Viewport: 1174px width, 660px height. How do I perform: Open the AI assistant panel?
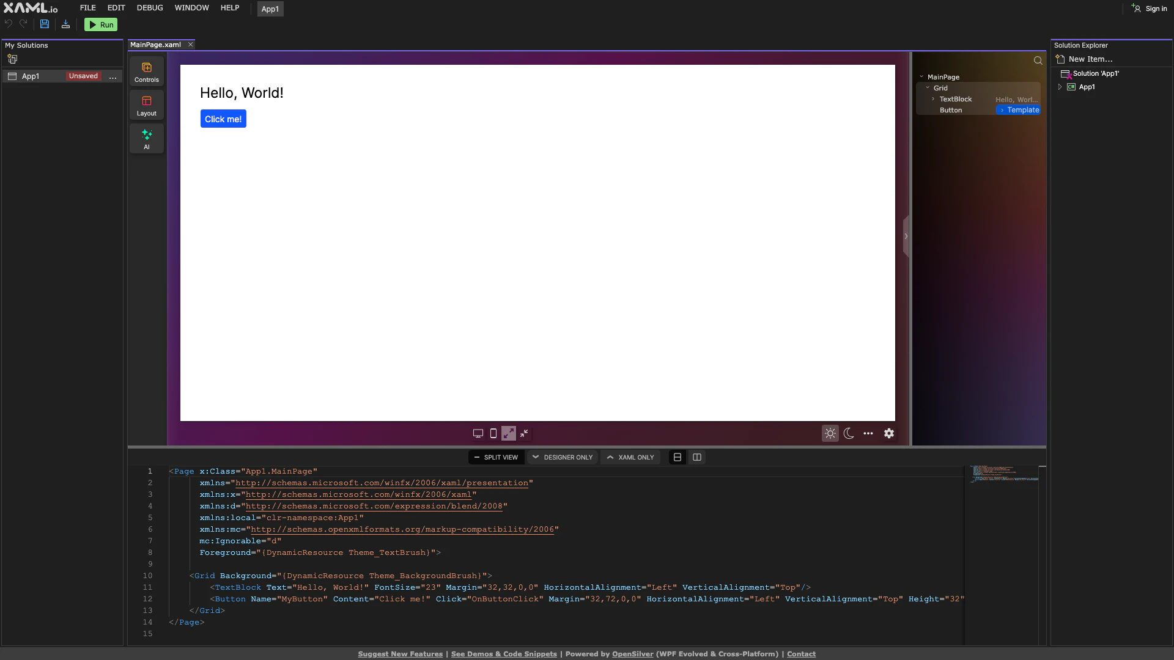(146, 139)
